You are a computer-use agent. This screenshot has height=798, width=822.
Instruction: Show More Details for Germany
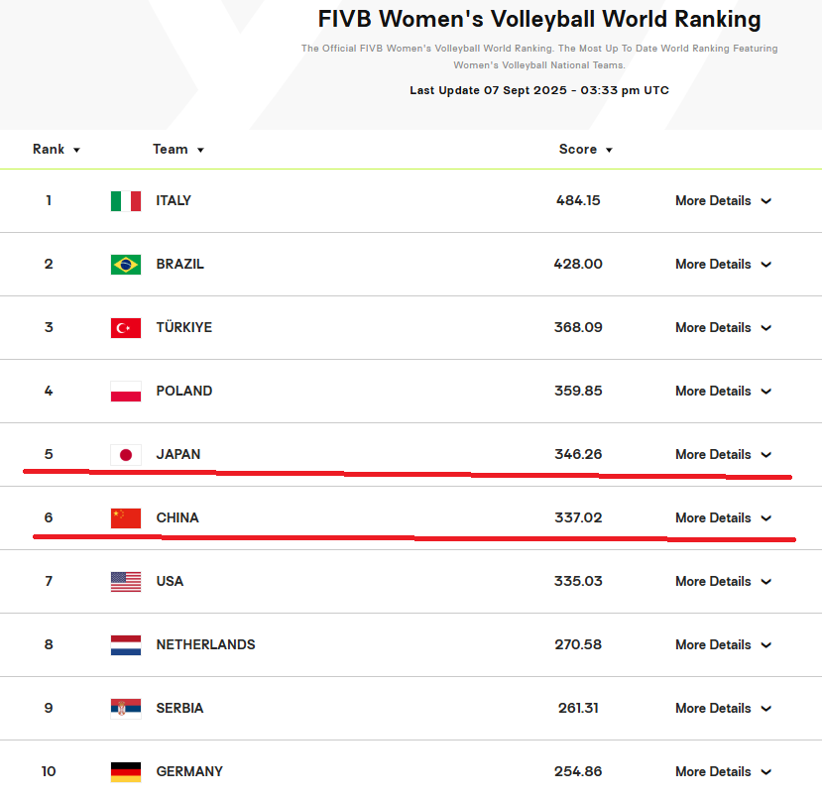724,771
